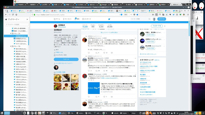Viewport: 205px width, 115px height.
Task: Open the caret menu on こたぴょん's tweet
Action: (135, 38)
